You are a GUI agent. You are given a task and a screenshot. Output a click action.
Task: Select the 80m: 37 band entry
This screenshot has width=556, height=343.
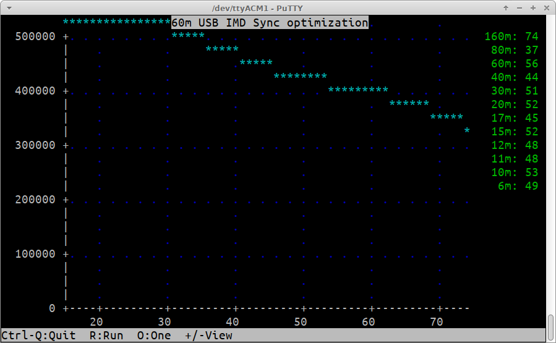pos(515,50)
